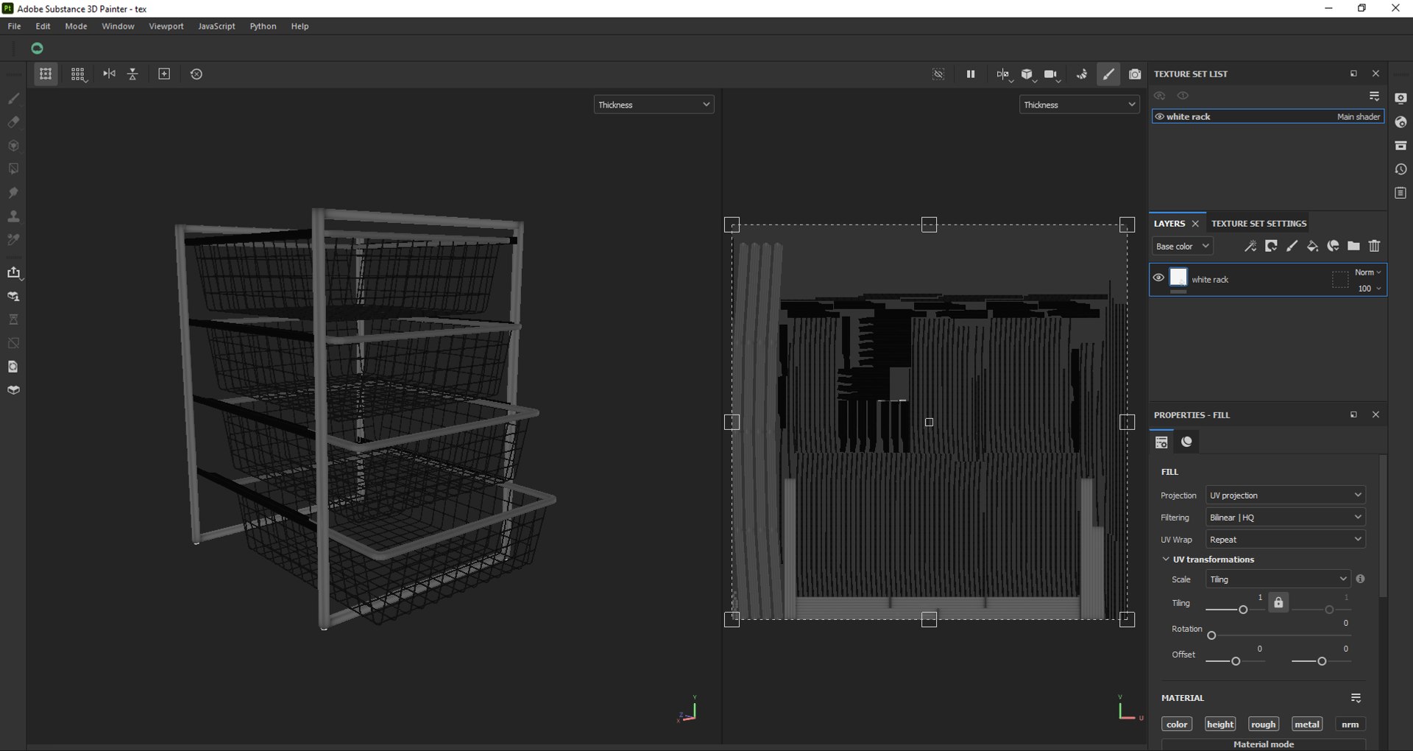Delete layer with the trash icon
Image resolution: width=1413 pixels, height=751 pixels.
(1374, 246)
